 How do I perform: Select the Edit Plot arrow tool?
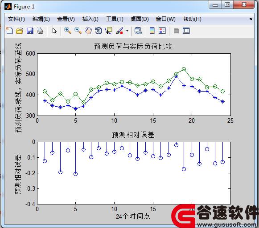click(54, 31)
